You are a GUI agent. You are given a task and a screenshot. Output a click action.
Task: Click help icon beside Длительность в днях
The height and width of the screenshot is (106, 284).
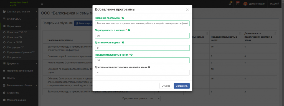pyautogui.click(x=123, y=43)
